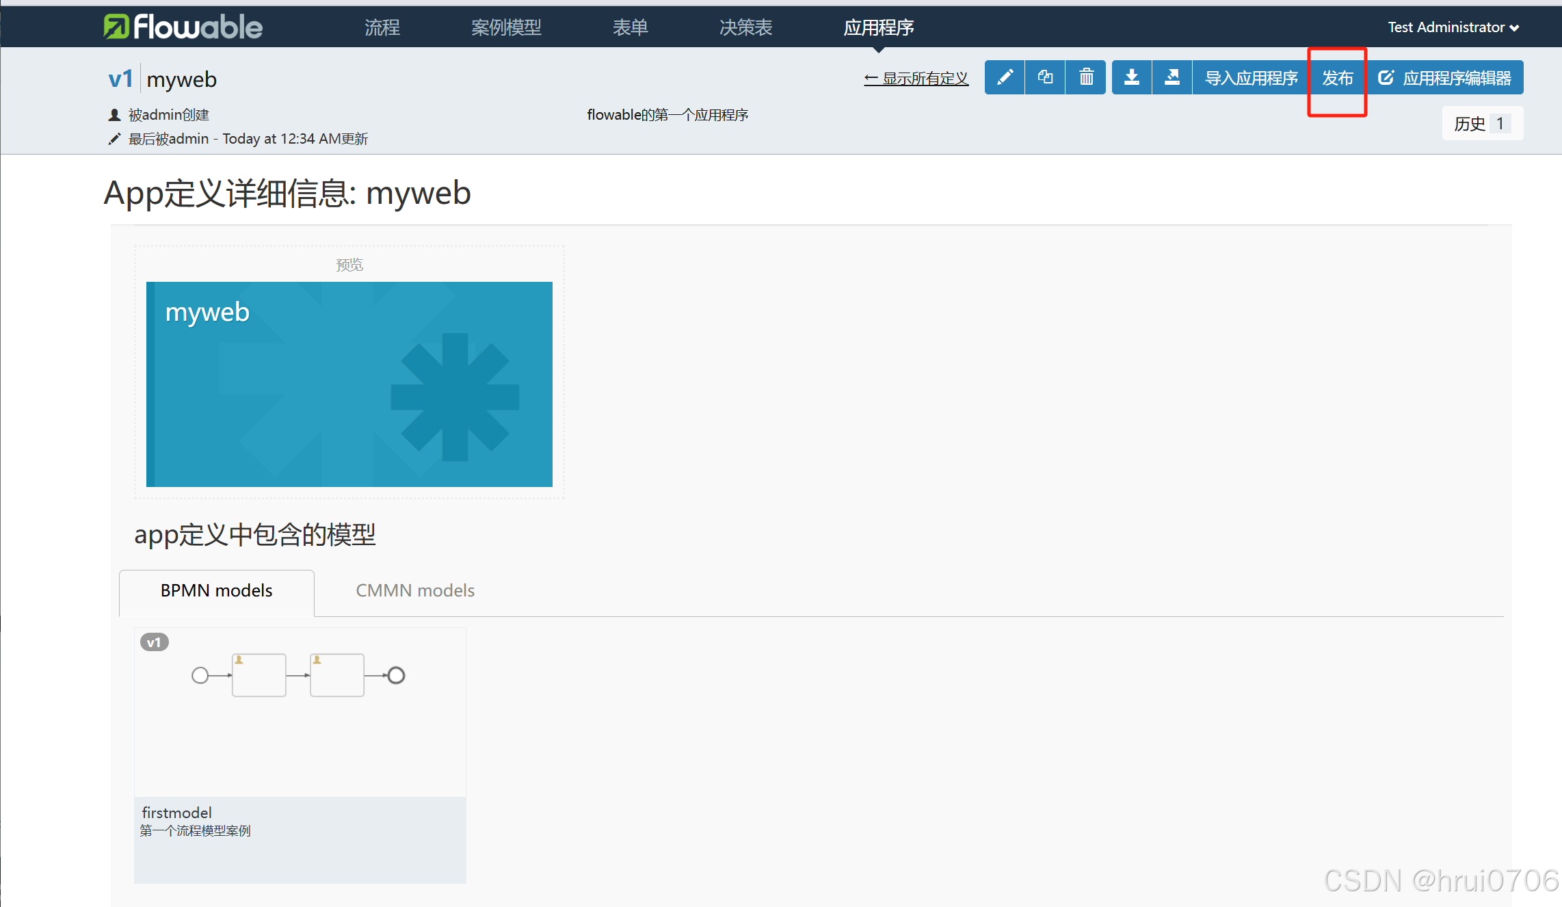The height and width of the screenshot is (907, 1562).
Task: Click the myweb preview tile
Action: 349,384
